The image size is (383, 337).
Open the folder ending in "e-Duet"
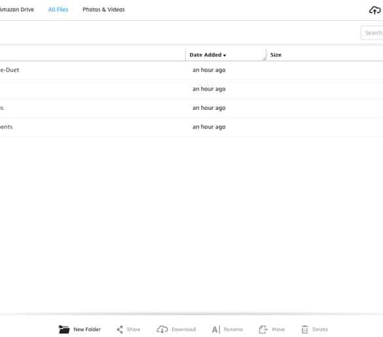(10, 70)
